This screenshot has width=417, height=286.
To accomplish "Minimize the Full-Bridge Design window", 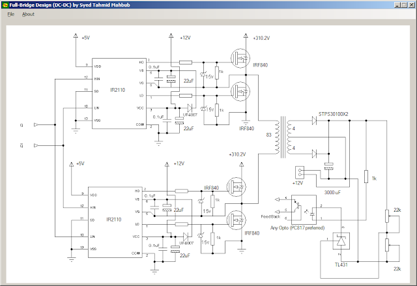I will tap(397, 5).
